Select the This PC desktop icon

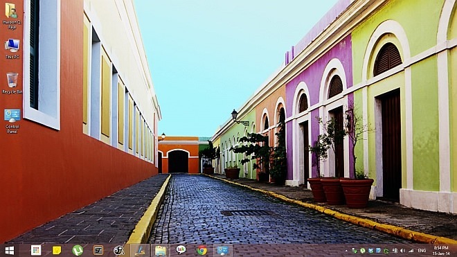click(12, 48)
